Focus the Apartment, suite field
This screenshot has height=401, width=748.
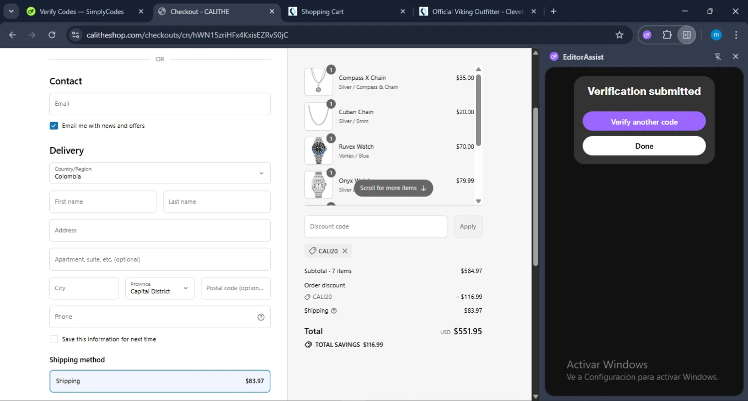point(160,259)
